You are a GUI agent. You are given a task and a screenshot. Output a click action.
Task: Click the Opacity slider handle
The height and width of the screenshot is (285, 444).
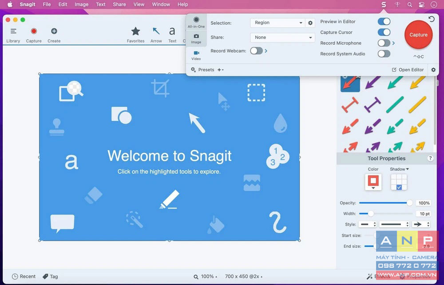409,203
